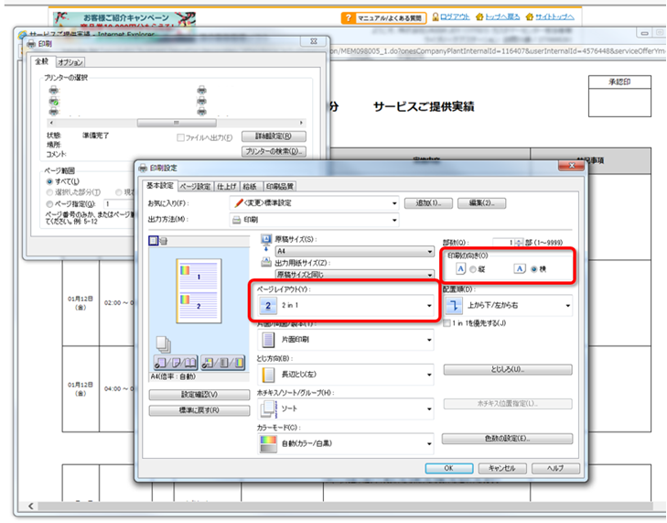
Task: Click the とじしろ(U) button
Action: coord(508,369)
